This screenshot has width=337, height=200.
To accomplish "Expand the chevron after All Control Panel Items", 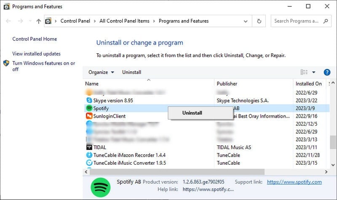I will pos(154,21).
